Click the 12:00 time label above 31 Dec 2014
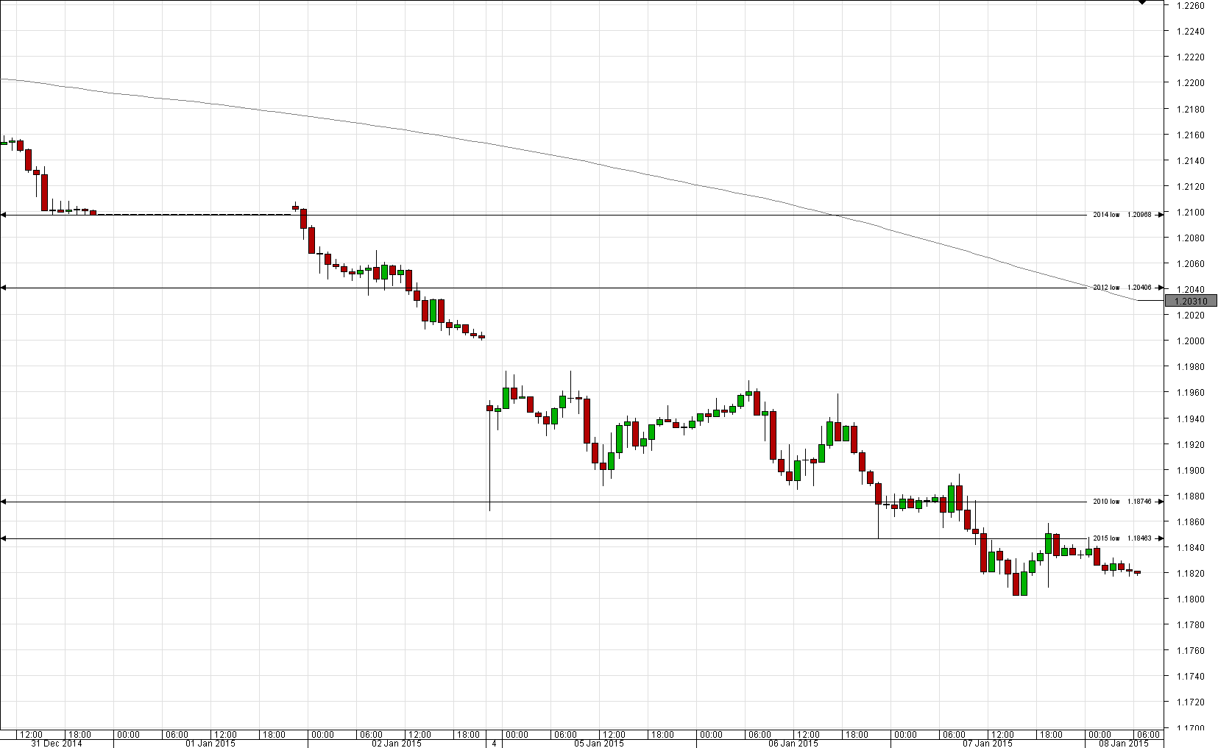 pyautogui.click(x=31, y=734)
